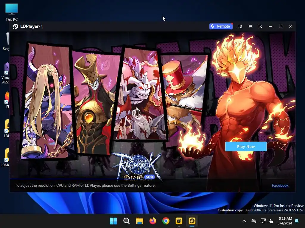Launch Google Chrome from the taskbar
The image size is (305, 228).
(x=166, y=221)
